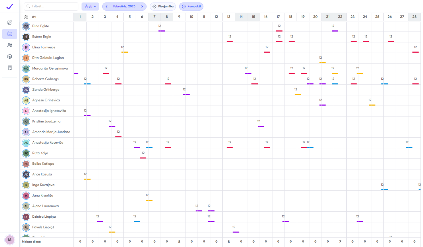This screenshot has width=423, height=247.
Task: Open the edit pencil sidebar icon
Action: click(10, 22)
